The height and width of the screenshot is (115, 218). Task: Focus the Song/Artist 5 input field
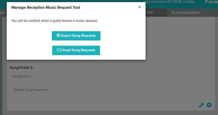(58, 76)
